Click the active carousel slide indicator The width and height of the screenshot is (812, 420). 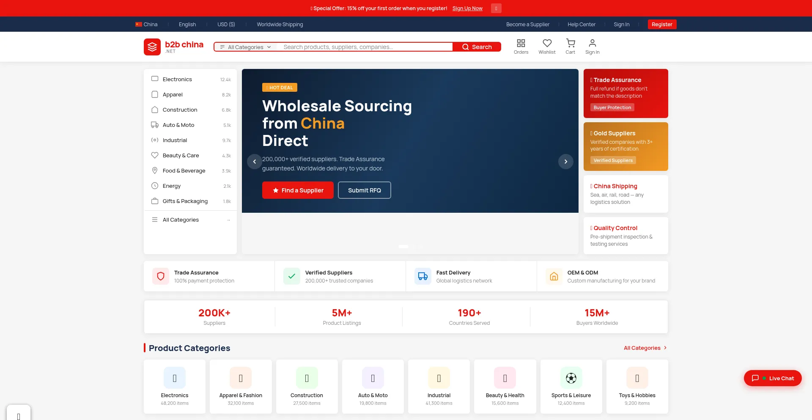click(x=403, y=246)
